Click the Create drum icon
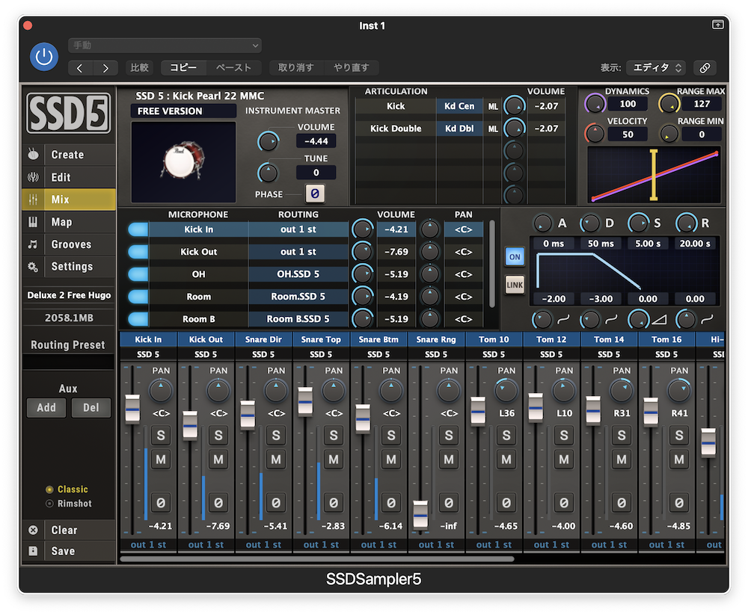 pos(33,155)
